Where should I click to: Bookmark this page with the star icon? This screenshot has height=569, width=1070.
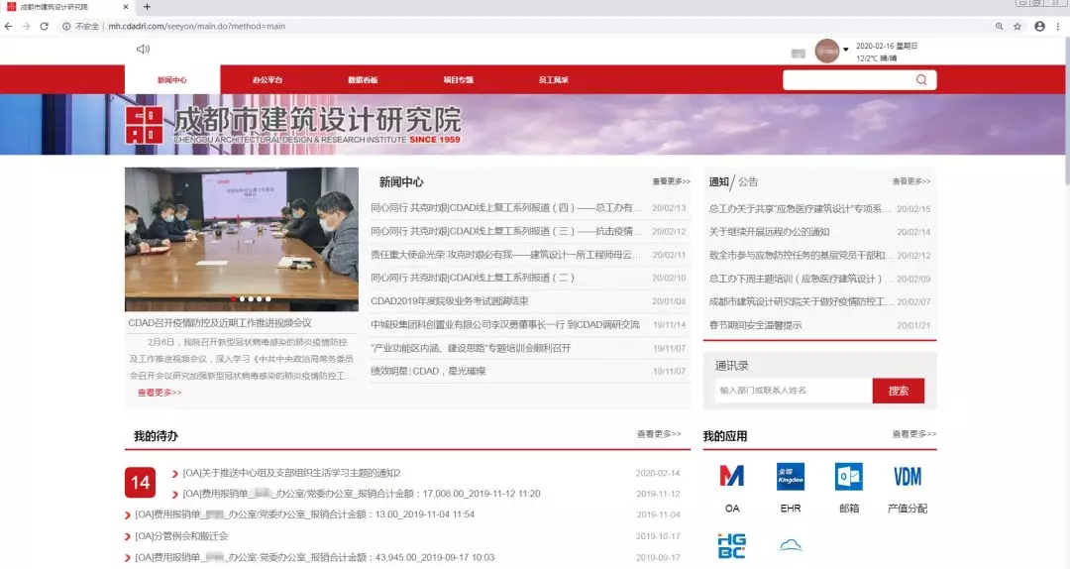[x=1017, y=26]
